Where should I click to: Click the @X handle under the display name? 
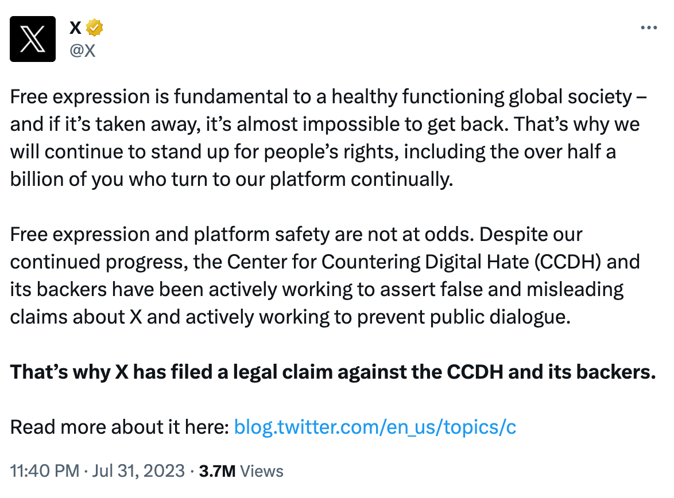point(82,50)
